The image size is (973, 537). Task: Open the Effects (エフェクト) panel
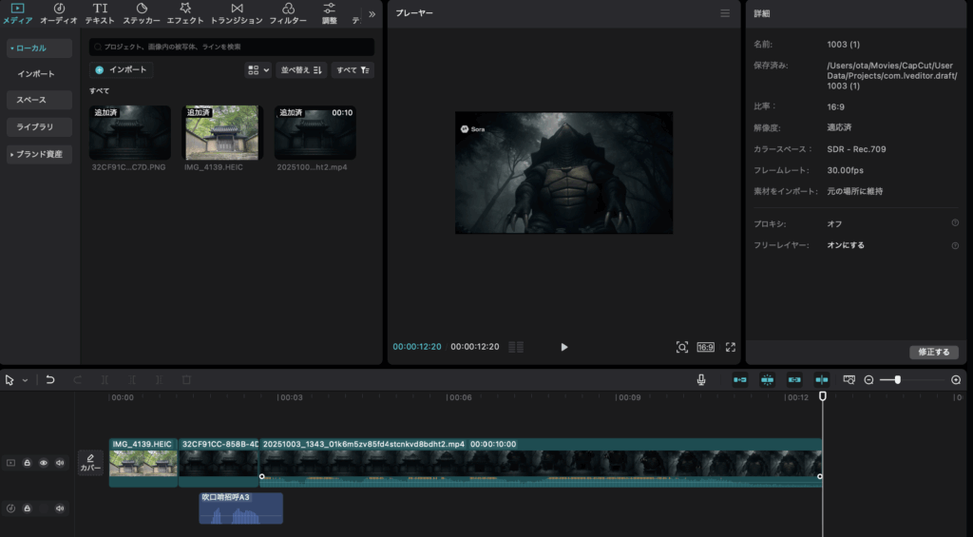(x=185, y=13)
